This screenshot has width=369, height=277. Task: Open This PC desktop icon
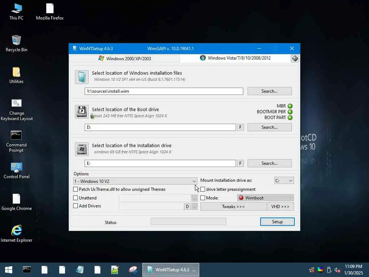pos(16,12)
